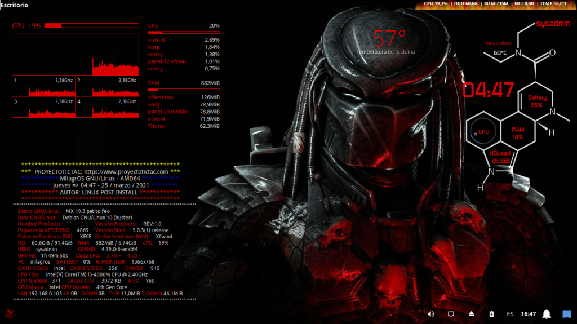Click the blue show desktop icon

pyautogui.click(x=566, y=313)
